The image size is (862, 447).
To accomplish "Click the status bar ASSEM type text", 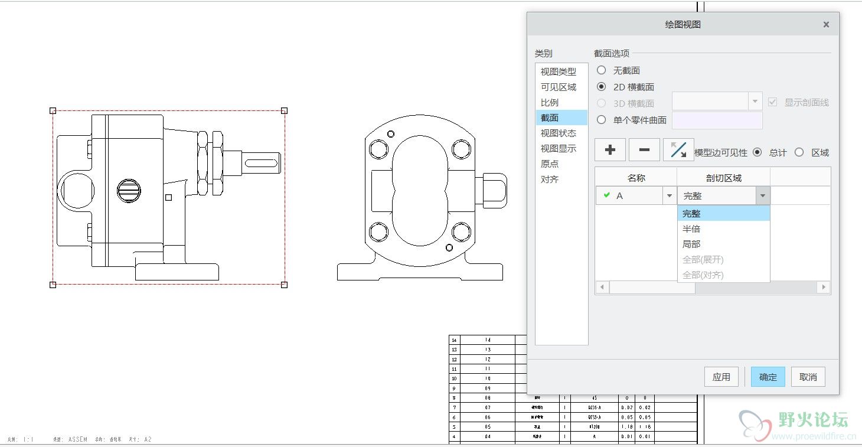I will click(78, 439).
